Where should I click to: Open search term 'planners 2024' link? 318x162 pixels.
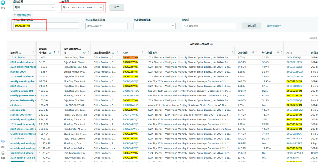click(19, 110)
